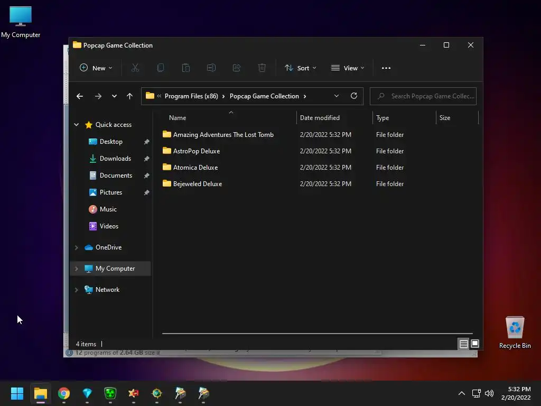Click the first hammer-and-box taskbar icon
541x406 pixels.
[180, 393]
